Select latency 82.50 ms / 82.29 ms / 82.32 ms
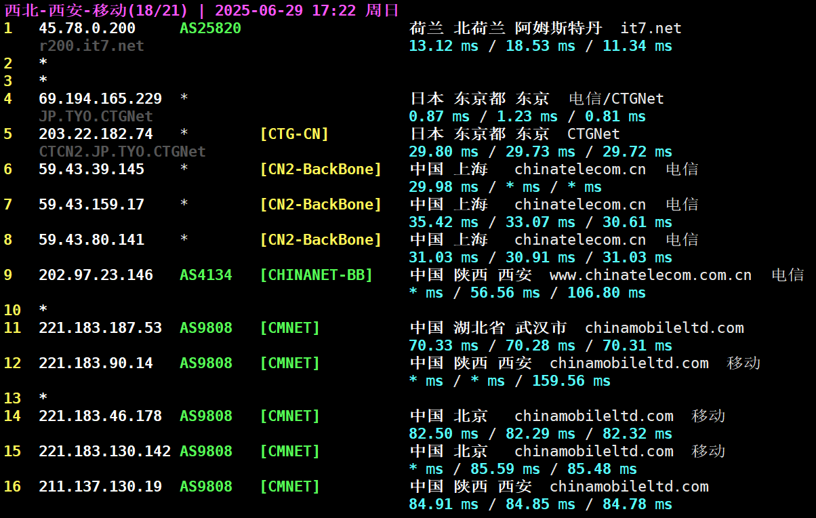Image resolution: width=816 pixels, height=518 pixels. tap(540, 433)
